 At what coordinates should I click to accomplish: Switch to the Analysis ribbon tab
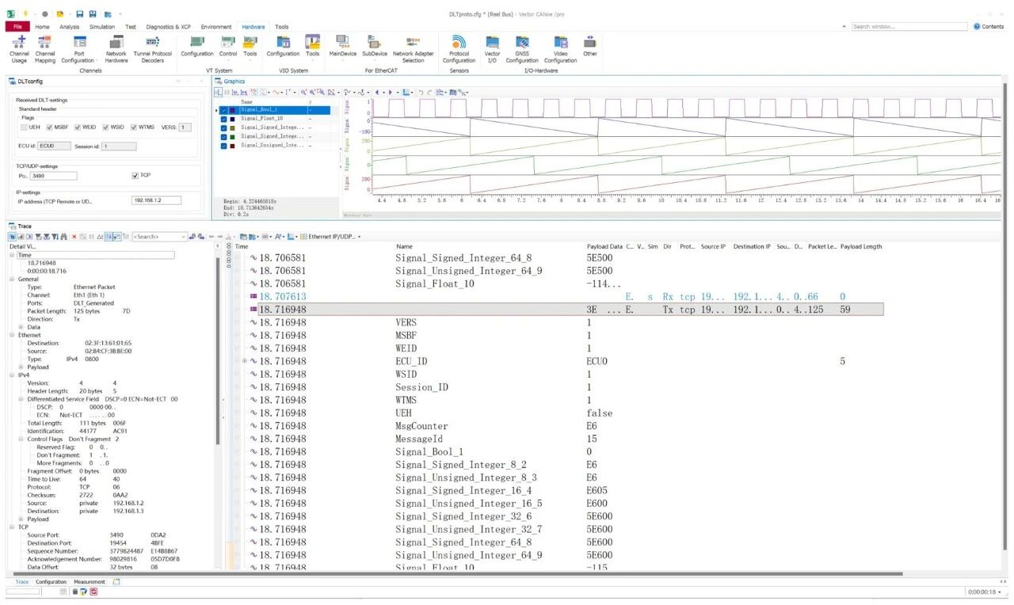70,27
